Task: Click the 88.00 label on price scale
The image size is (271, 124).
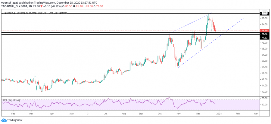Action: [264, 18]
